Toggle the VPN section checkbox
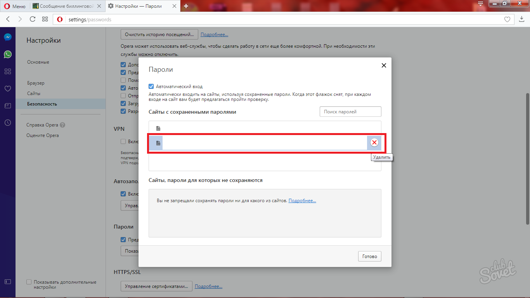 (x=123, y=142)
